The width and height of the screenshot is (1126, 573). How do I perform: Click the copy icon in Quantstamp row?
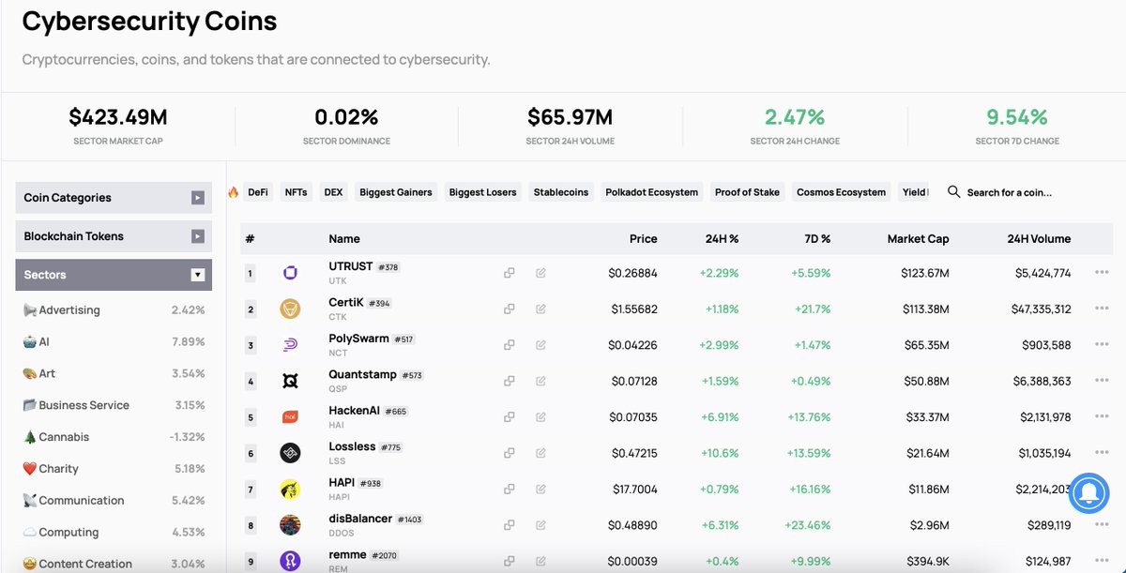coord(509,381)
